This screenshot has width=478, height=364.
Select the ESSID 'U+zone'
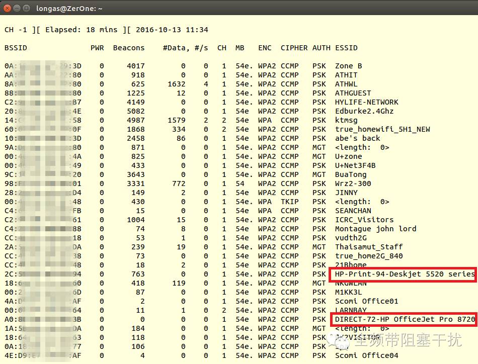[x=349, y=156]
